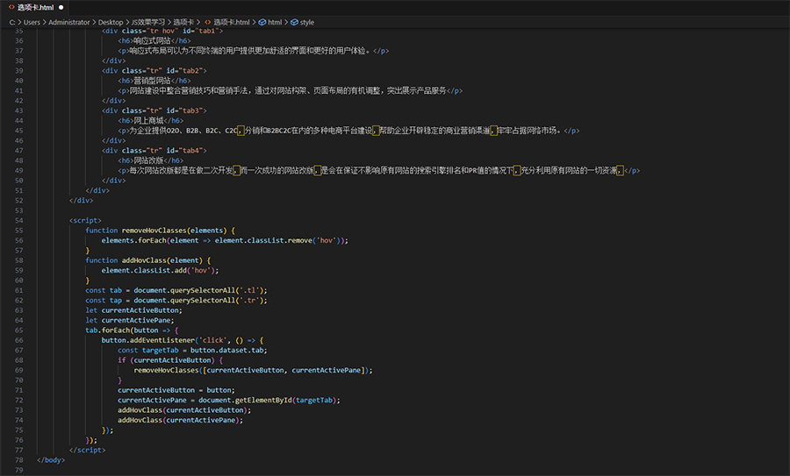
Task: Open the C: breadcrumb segment
Action: 12,22
